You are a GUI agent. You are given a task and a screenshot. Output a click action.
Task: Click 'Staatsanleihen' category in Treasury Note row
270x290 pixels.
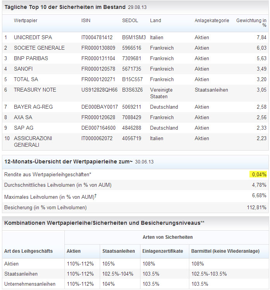coord(211,90)
